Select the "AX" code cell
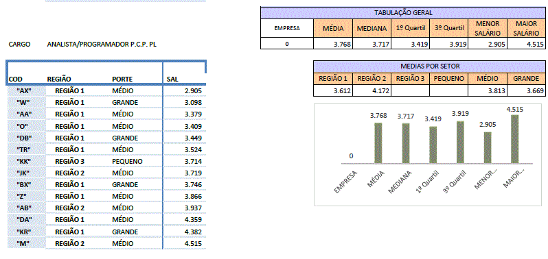 click(x=27, y=91)
